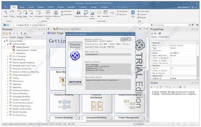Expand Project Management tree node
This screenshot has height=127, width=201.
[x=8, y=75]
